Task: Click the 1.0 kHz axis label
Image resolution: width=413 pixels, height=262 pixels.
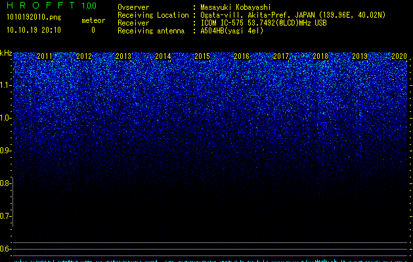Action: (x=5, y=118)
